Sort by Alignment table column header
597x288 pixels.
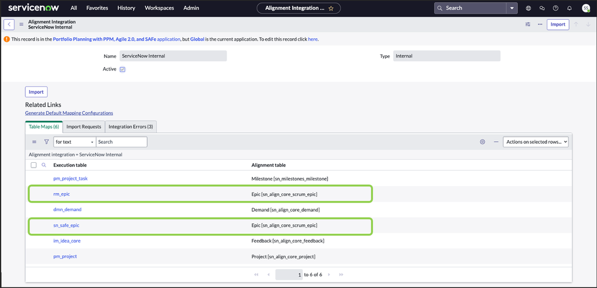tap(269, 165)
